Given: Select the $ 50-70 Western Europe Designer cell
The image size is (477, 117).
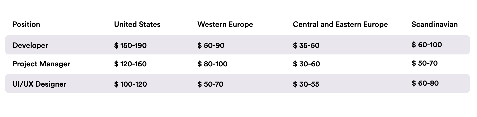Looking at the screenshot, I should point(210,84).
